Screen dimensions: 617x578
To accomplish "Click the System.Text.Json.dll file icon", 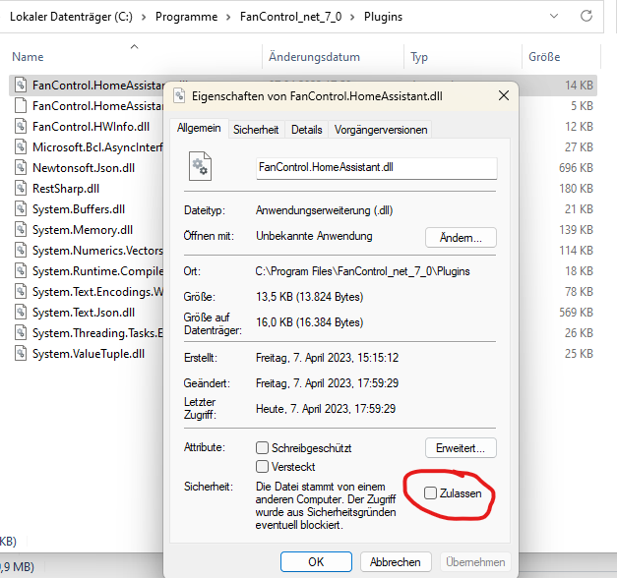I will click(x=21, y=313).
